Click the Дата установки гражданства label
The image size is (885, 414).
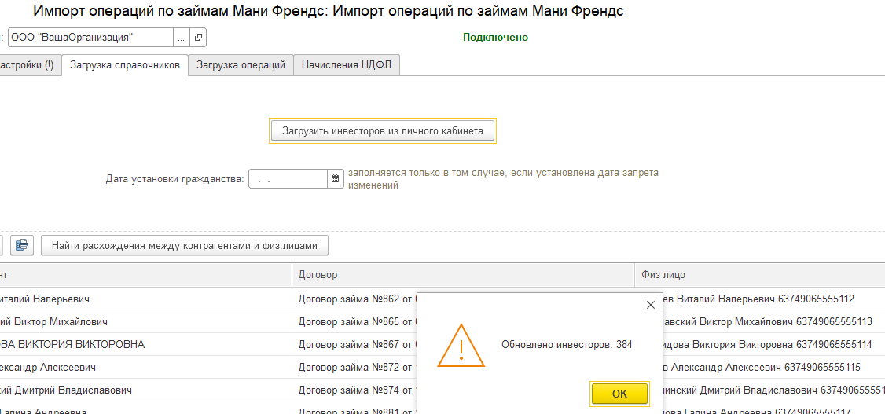[x=175, y=179]
